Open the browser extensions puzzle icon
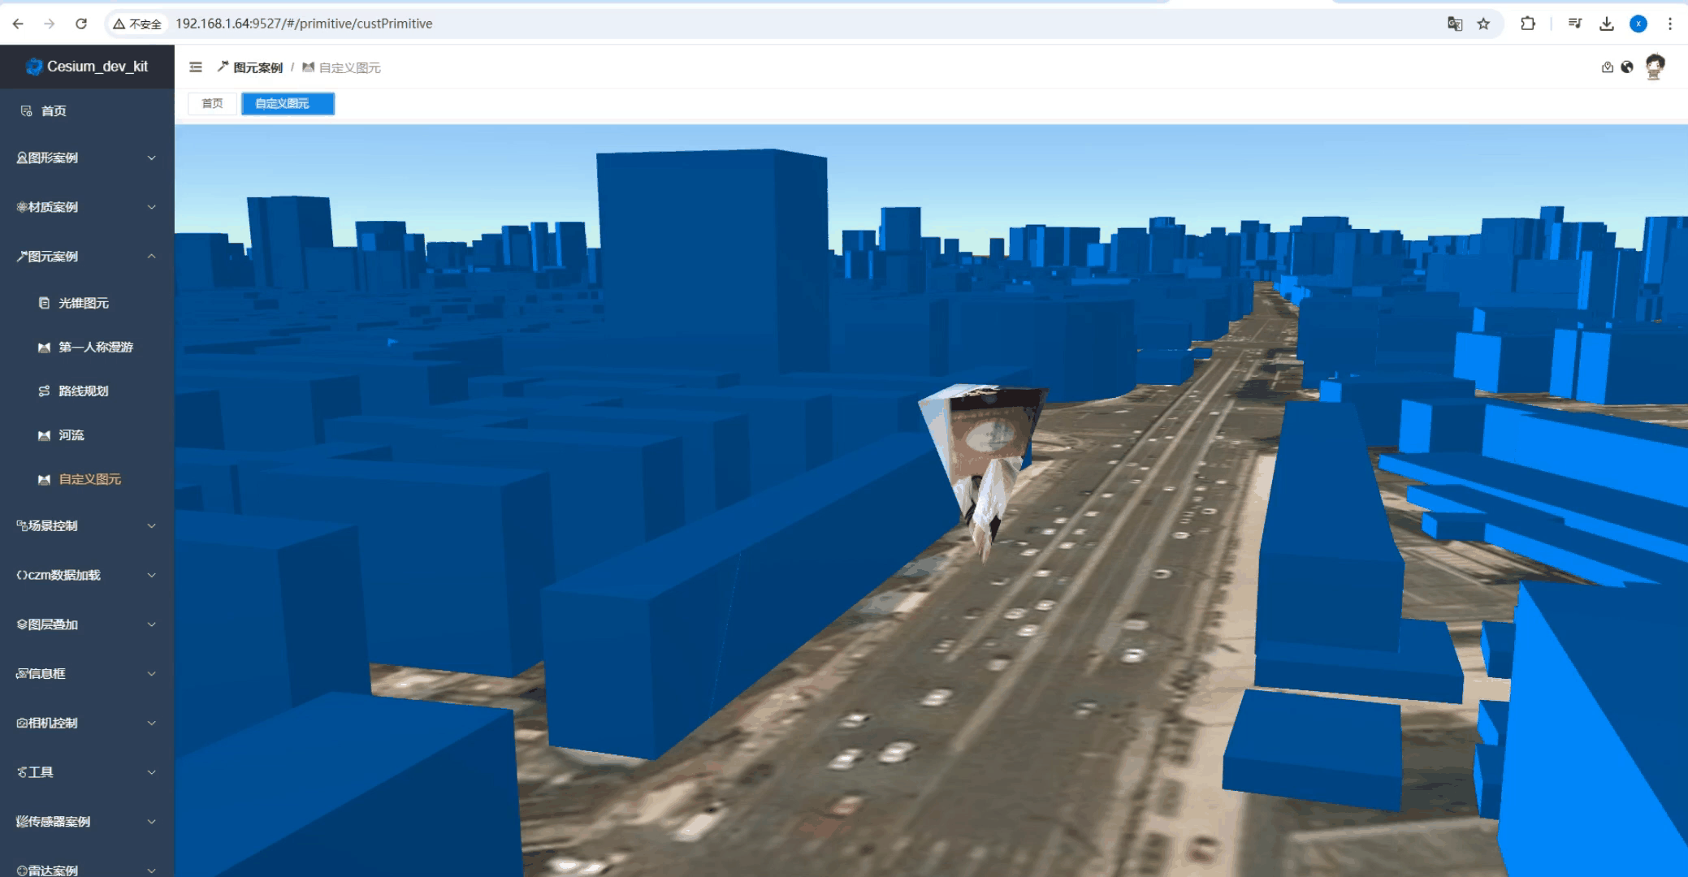The image size is (1688, 877). click(1527, 24)
